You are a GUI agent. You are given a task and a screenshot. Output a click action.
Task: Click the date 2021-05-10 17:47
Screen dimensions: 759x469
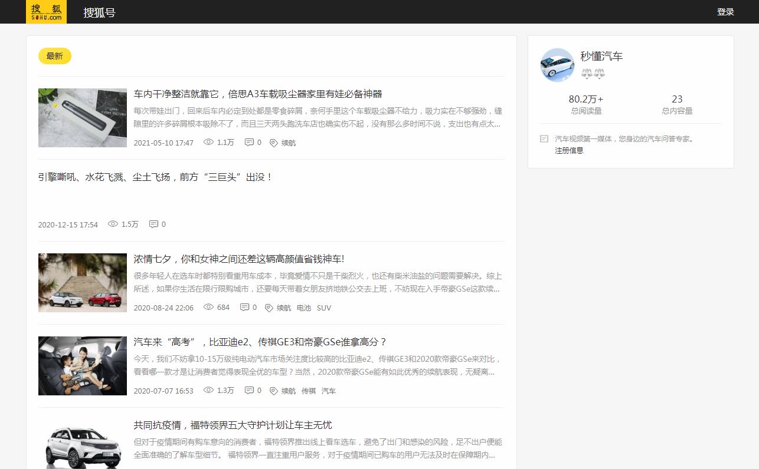163,143
